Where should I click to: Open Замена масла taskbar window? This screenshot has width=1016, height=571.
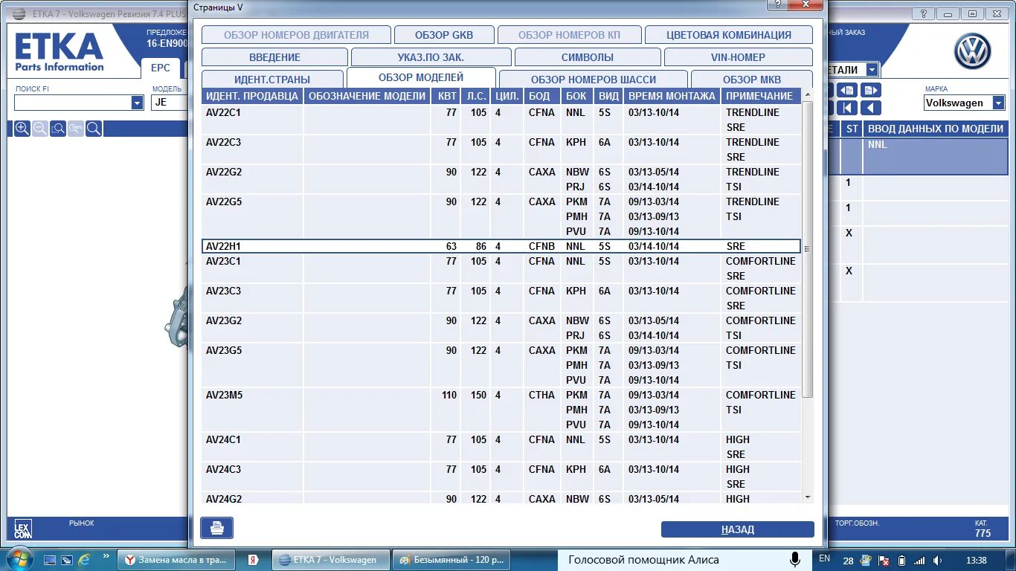176,560
